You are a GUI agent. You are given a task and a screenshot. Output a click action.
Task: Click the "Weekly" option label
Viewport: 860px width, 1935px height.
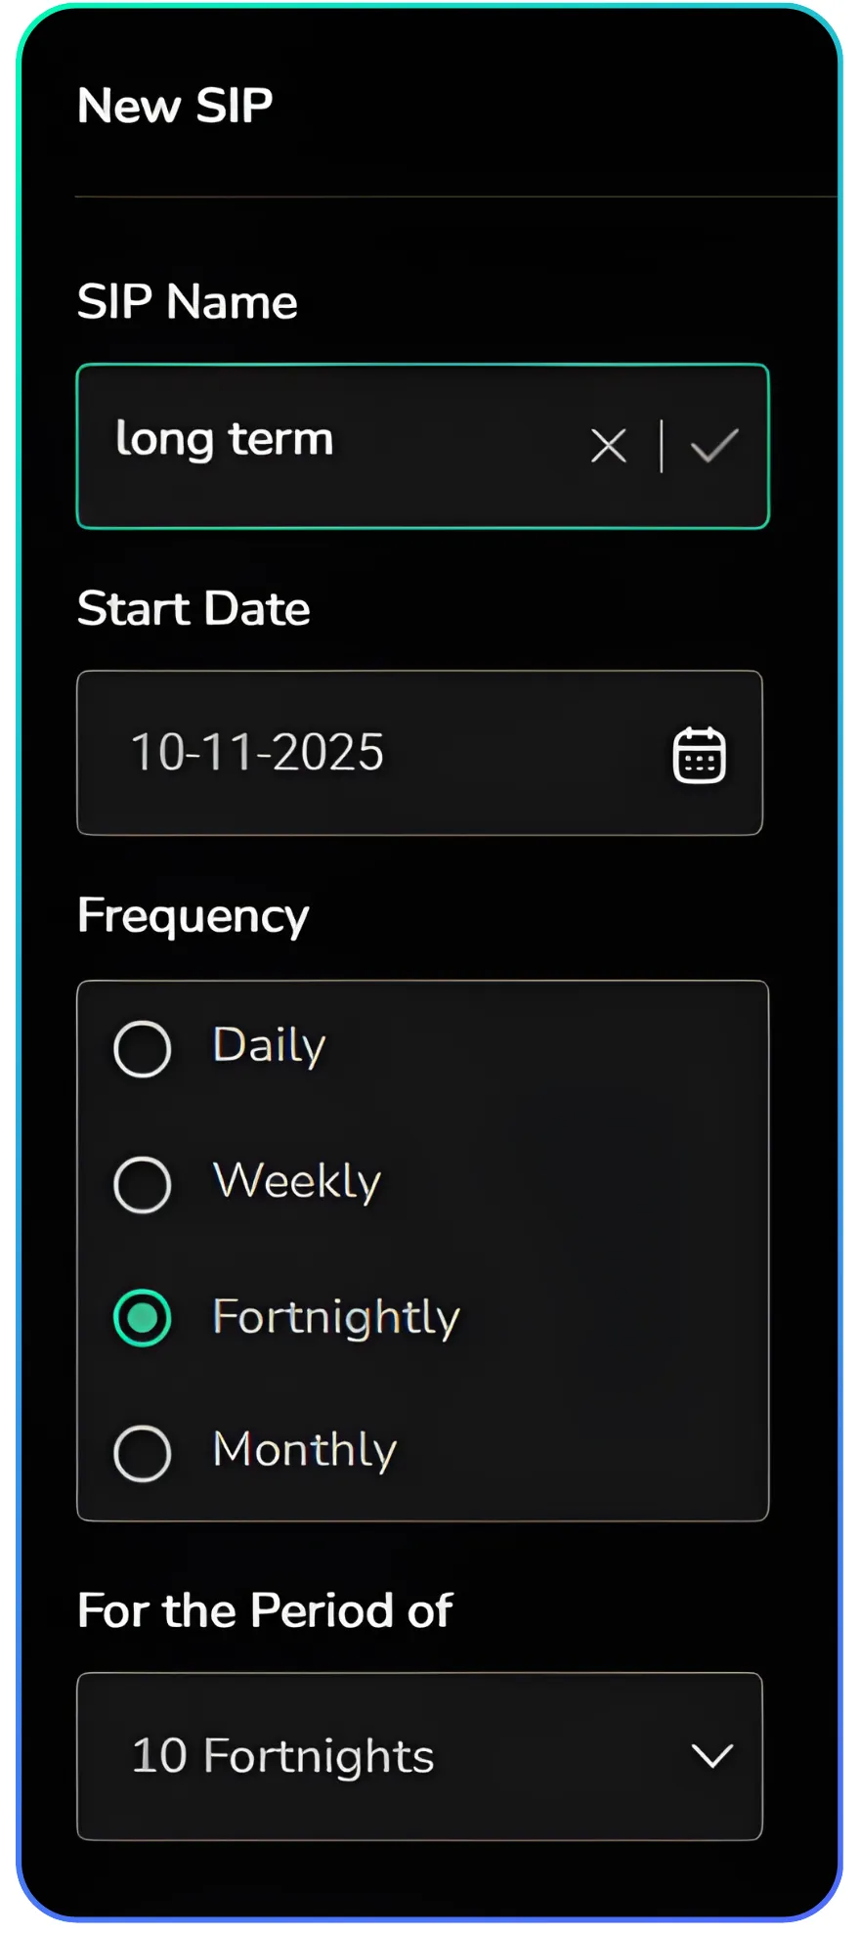click(297, 1182)
